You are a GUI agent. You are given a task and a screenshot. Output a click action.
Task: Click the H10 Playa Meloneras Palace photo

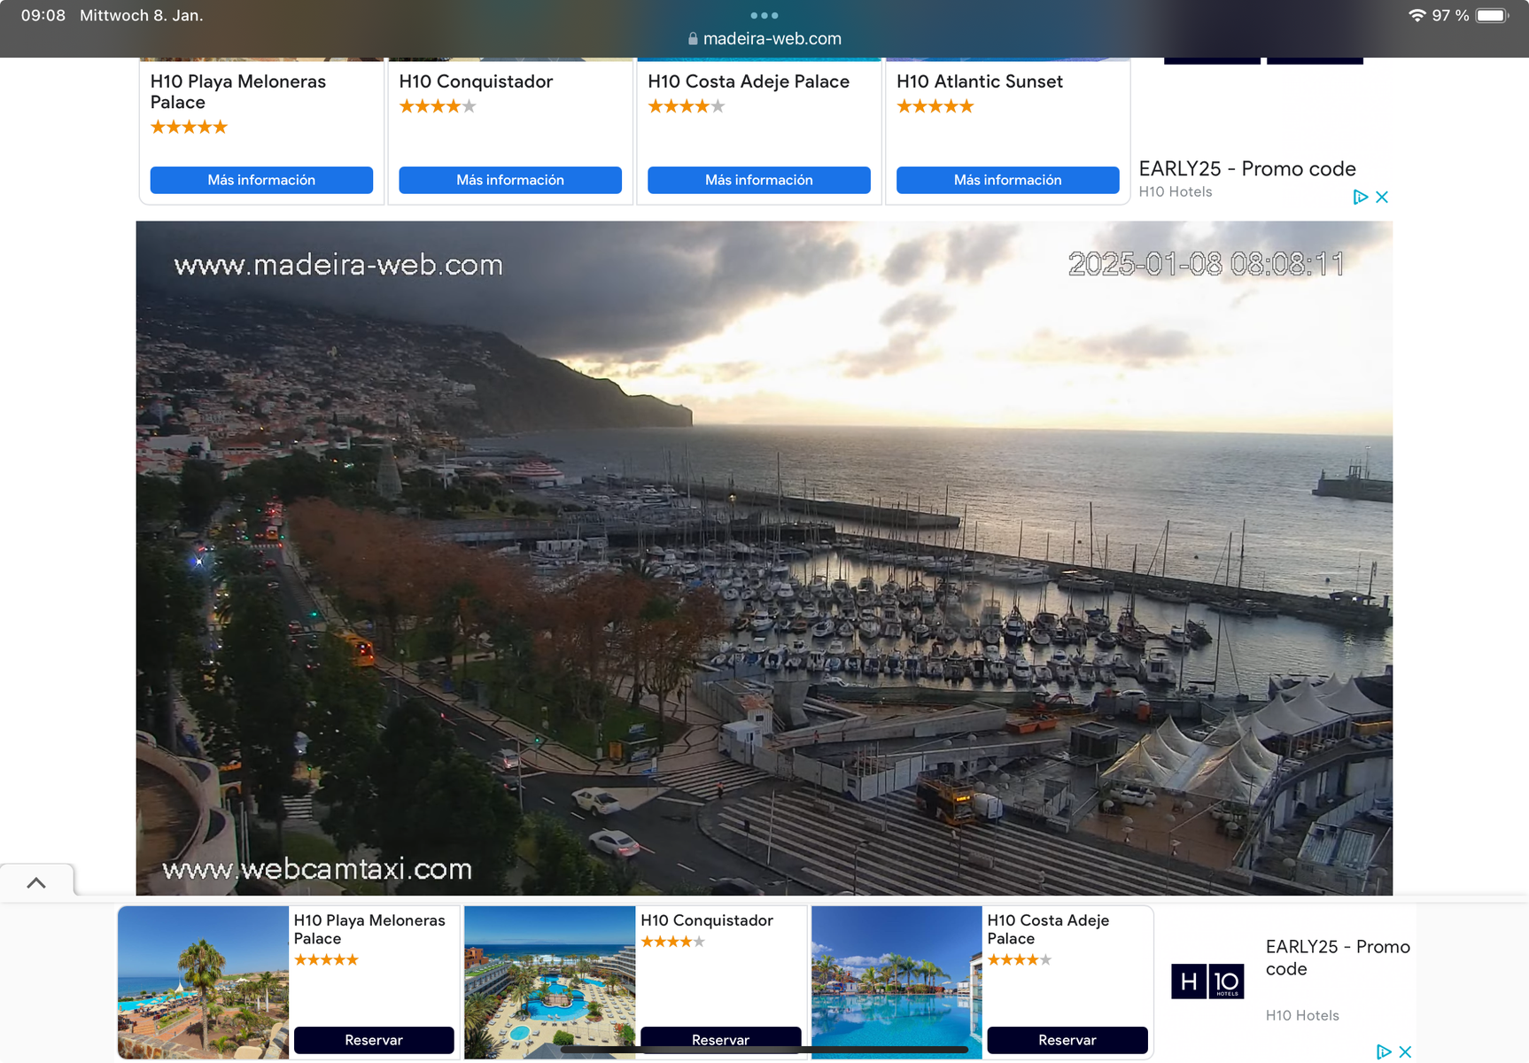point(204,982)
